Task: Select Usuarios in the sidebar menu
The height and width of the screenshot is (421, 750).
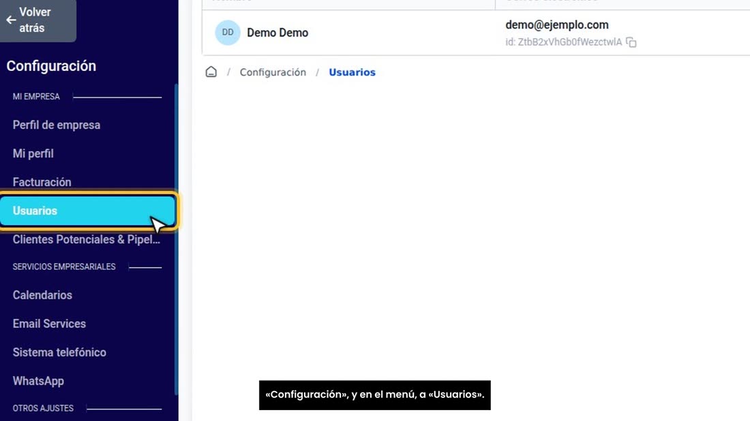Action: tap(88, 210)
